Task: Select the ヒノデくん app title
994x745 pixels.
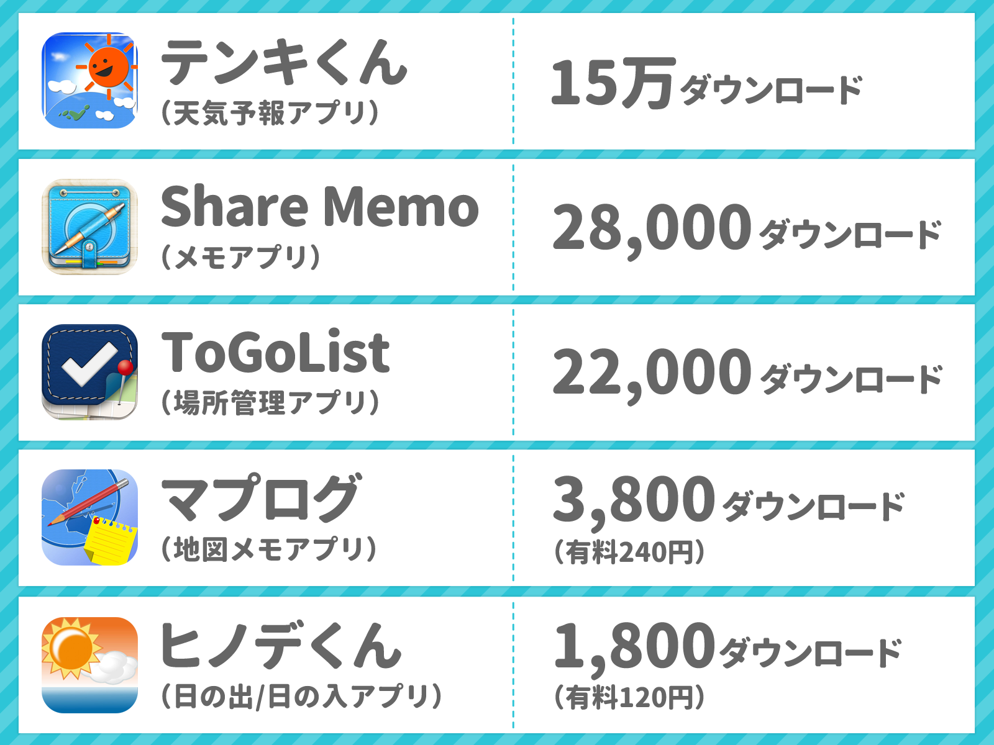Action: pyautogui.click(x=281, y=645)
